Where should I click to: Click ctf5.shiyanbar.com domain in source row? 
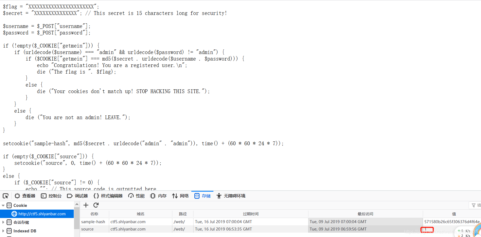point(128,229)
